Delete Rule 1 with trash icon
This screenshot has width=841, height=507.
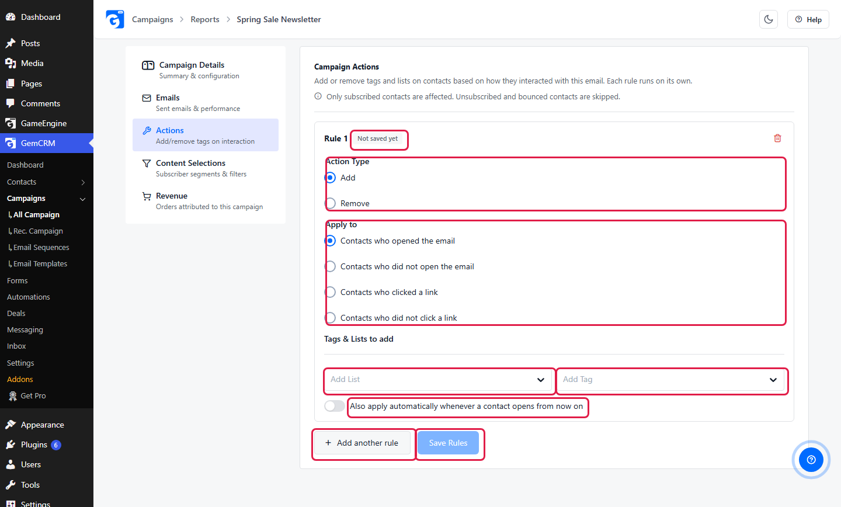coord(777,138)
